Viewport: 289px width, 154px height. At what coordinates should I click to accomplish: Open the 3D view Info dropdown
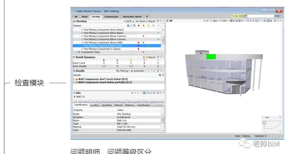coord(224,21)
